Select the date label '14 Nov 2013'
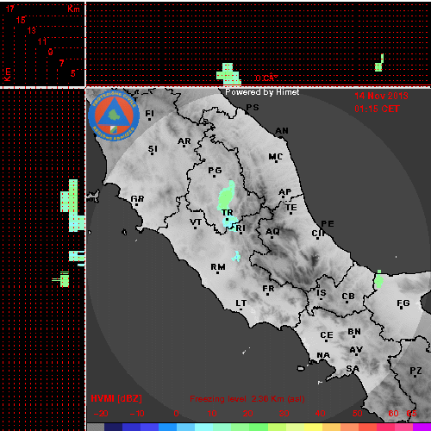The width and height of the screenshot is (431, 431). pos(381,96)
